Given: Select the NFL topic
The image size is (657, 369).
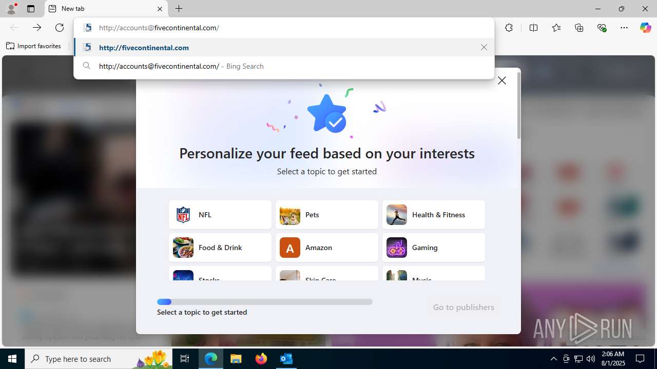Looking at the screenshot, I should pos(220,215).
